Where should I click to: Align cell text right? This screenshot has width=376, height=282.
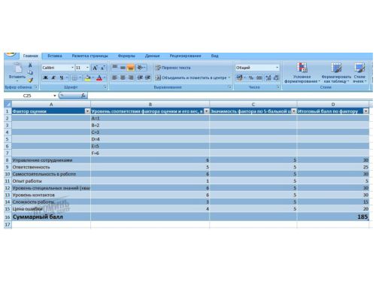tap(131, 77)
